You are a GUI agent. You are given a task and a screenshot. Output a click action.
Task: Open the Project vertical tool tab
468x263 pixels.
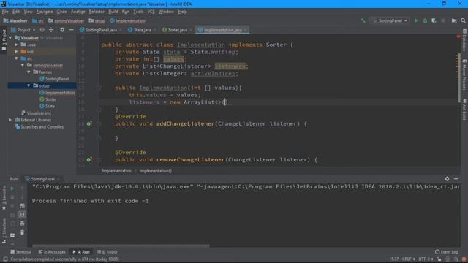4,40
